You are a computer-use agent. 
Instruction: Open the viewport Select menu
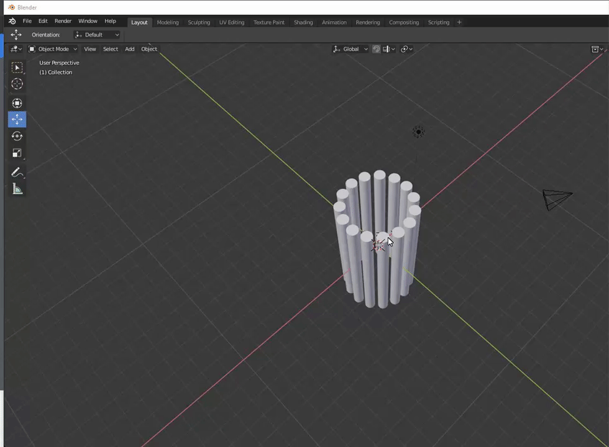coord(111,49)
